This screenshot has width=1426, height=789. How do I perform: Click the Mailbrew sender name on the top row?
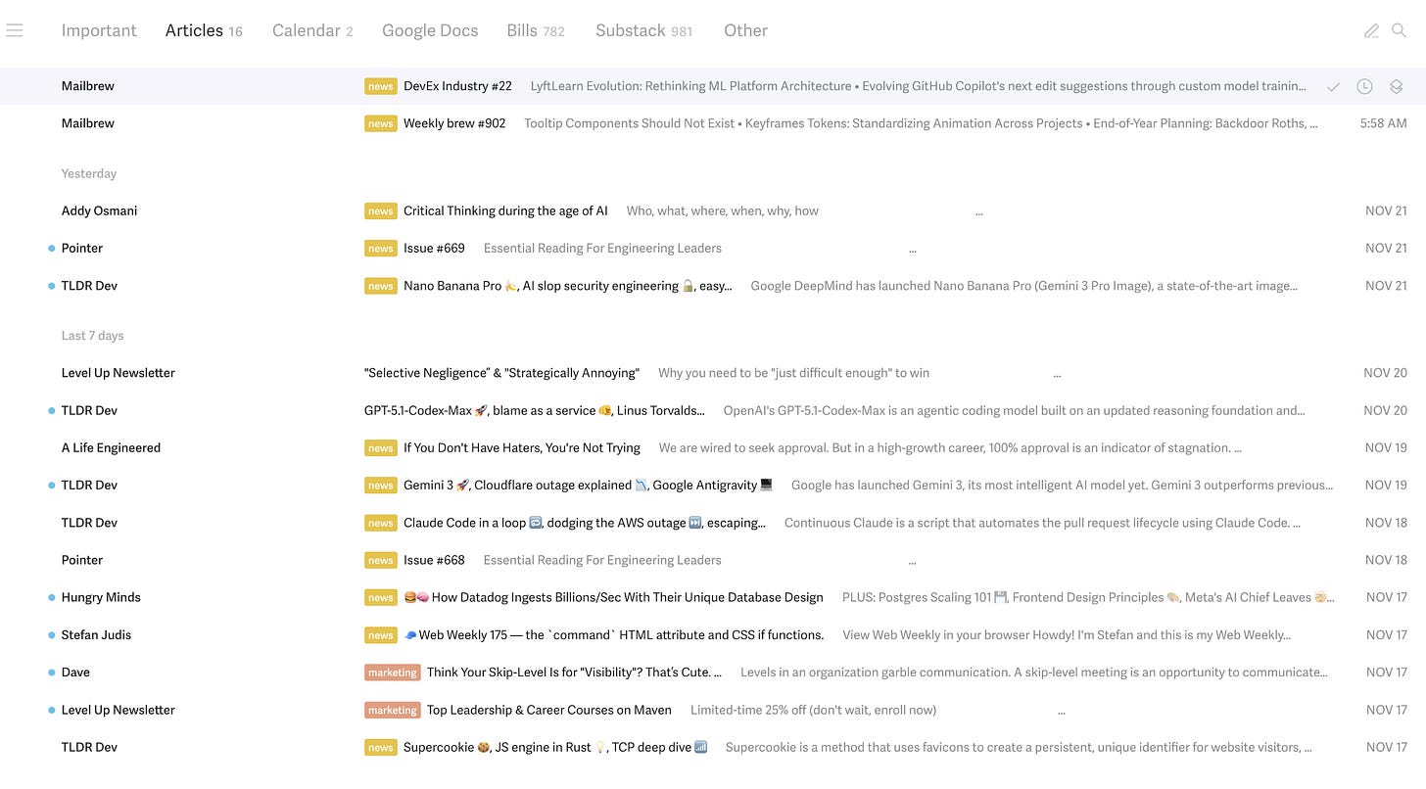[x=87, y=86]
